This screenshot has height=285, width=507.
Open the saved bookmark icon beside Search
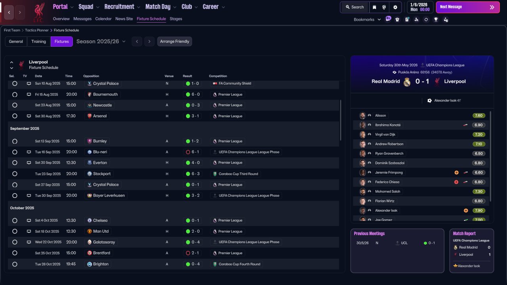(x=374, y=7)
